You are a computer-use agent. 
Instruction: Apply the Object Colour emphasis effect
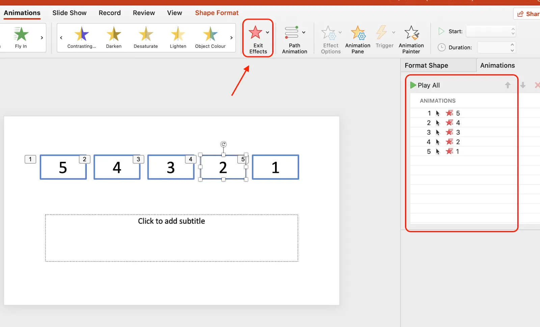(210, 37)
